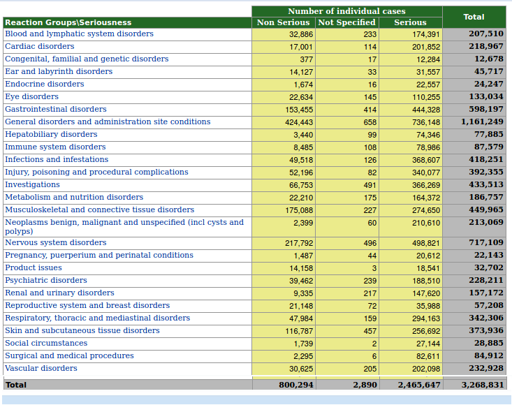The height and width of the screenshot is (419, 512).
Task: Open Infections and infestations link
Action: (x=57, y=160)
